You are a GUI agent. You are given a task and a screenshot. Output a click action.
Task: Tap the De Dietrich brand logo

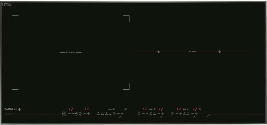pyautogui.click(x=13, y=109)
